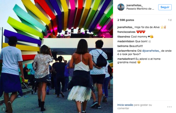
Task: Open joanafreitas_ username in header
Action: pos(135,5)
